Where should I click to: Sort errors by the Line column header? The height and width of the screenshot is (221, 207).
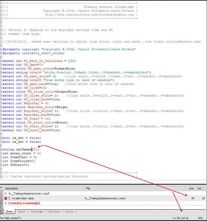click(190, 188)
